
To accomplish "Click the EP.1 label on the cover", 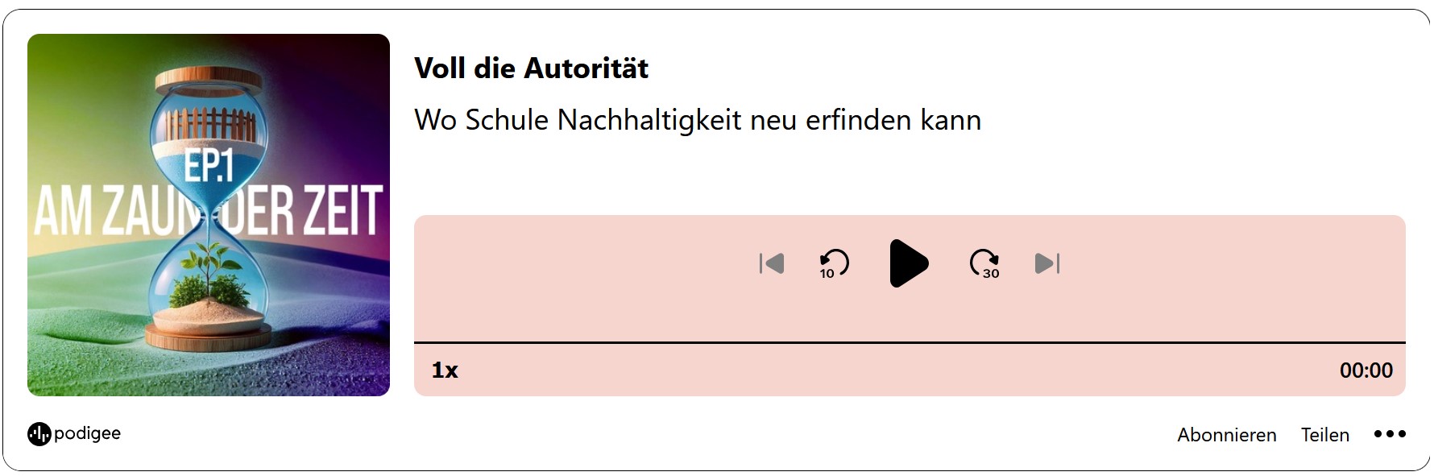I will point(209,166).
